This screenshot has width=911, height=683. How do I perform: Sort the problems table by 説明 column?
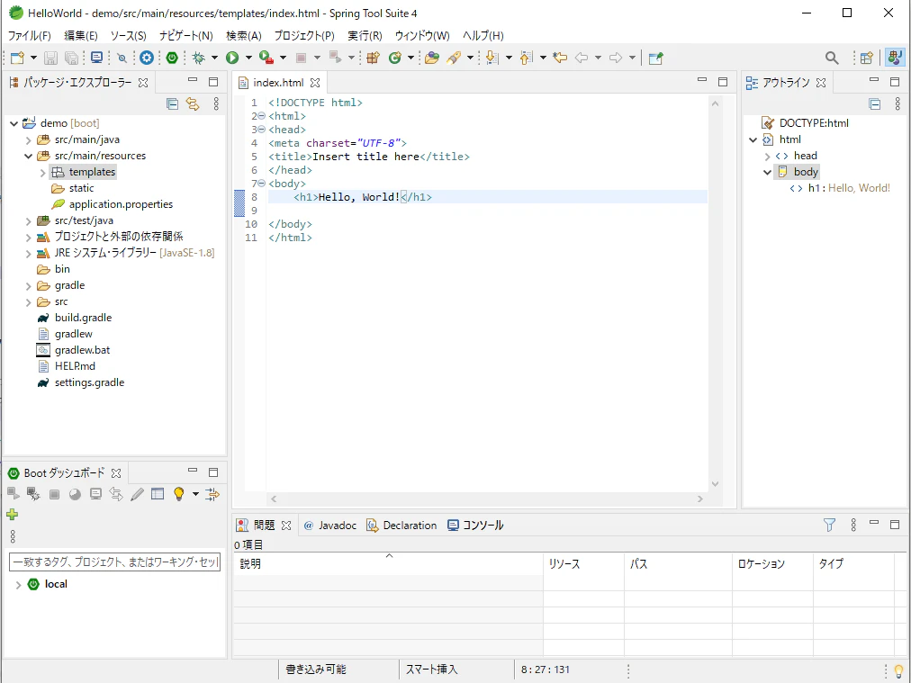coord(388,563)
